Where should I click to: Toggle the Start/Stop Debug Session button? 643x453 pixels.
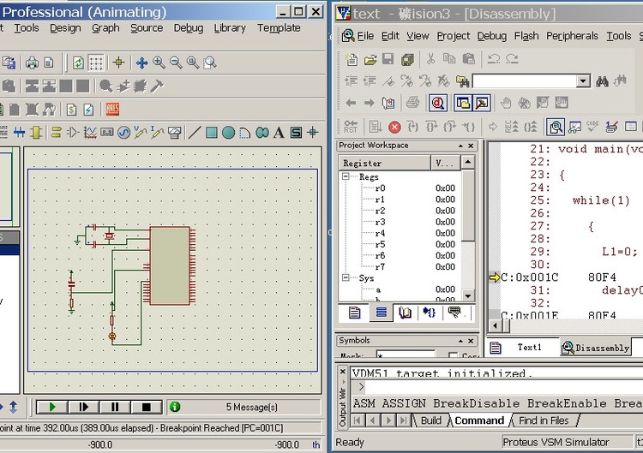[x=438, y=103]
